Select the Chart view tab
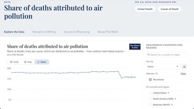194x109 pixels. click(x=42, y=62)
